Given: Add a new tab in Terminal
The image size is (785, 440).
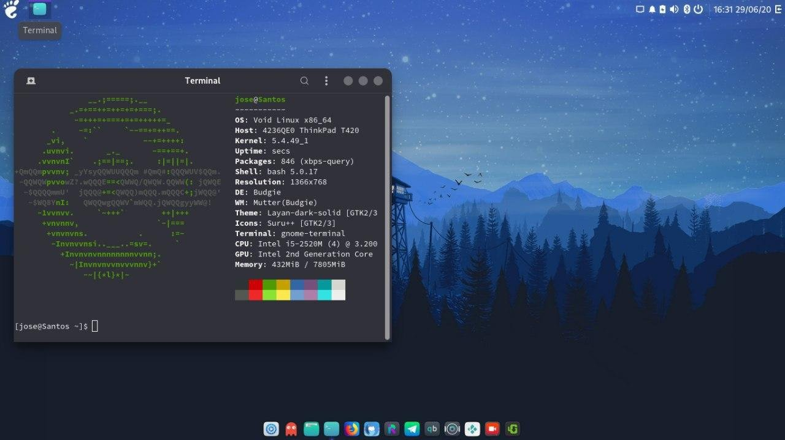Looking at the screenshot, I should [x=31, y=81].
